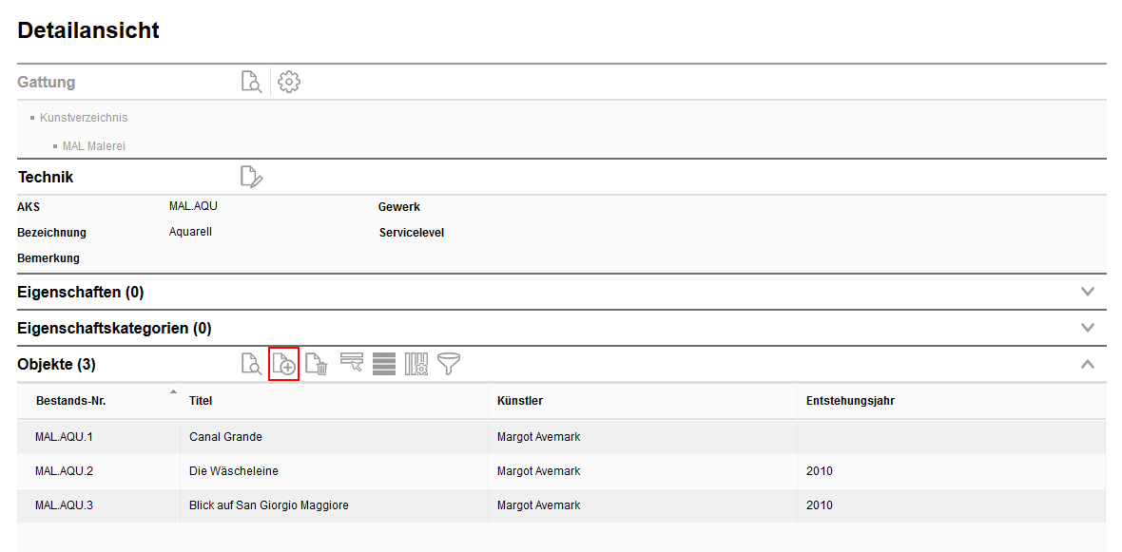Screen dimensions: 1122x552
Task: Click the Entstehungsjahr column header
Action: point(850,401)
